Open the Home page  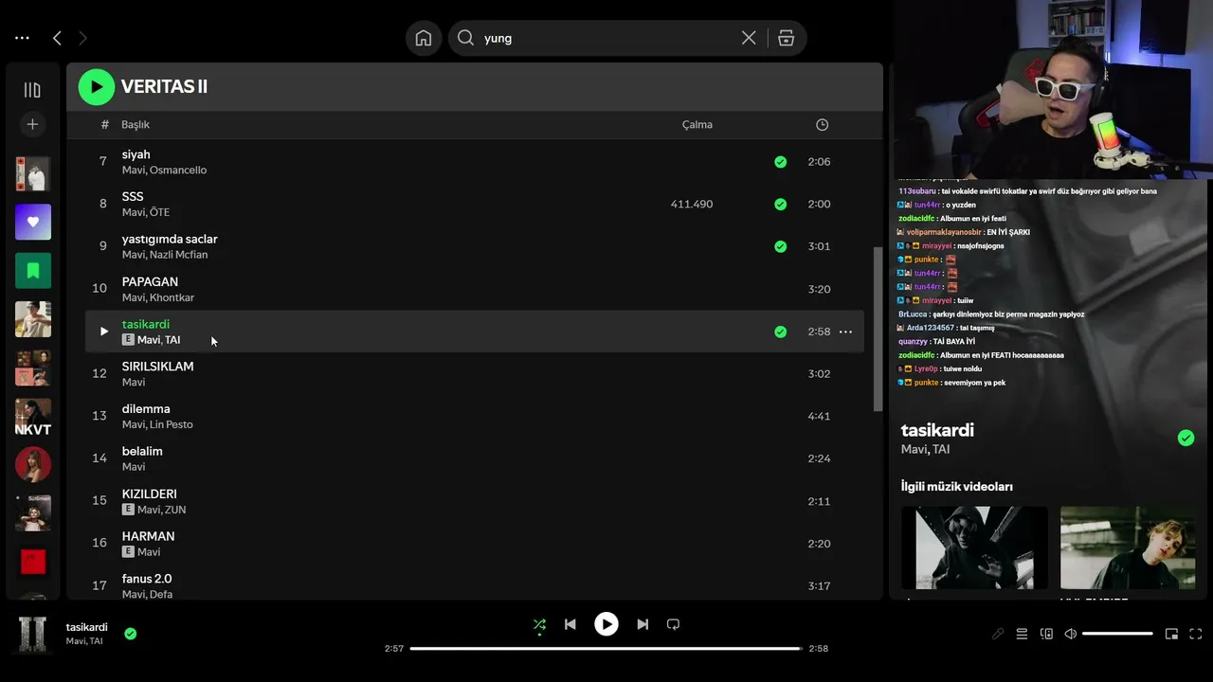[424, 38]
